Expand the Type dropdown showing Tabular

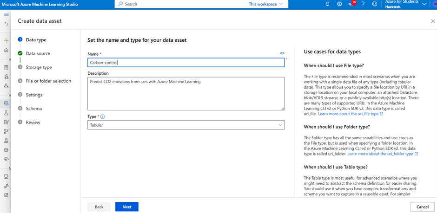[186, 125]
